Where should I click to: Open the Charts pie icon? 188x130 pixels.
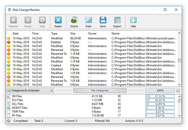click(74, 20)
